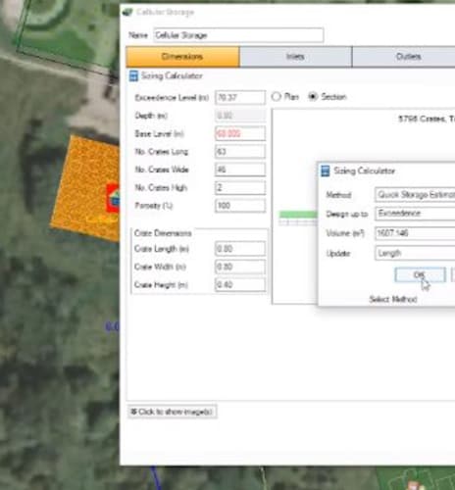
Task: Open the Design up to dropdown
Action: click(415, 214)
